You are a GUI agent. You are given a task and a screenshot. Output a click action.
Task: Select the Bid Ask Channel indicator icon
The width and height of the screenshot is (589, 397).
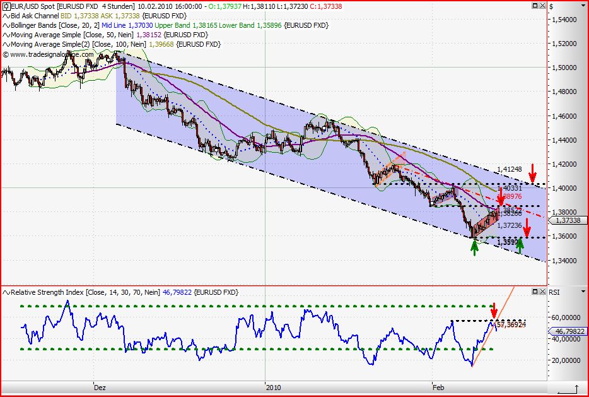tap(5, 15)
